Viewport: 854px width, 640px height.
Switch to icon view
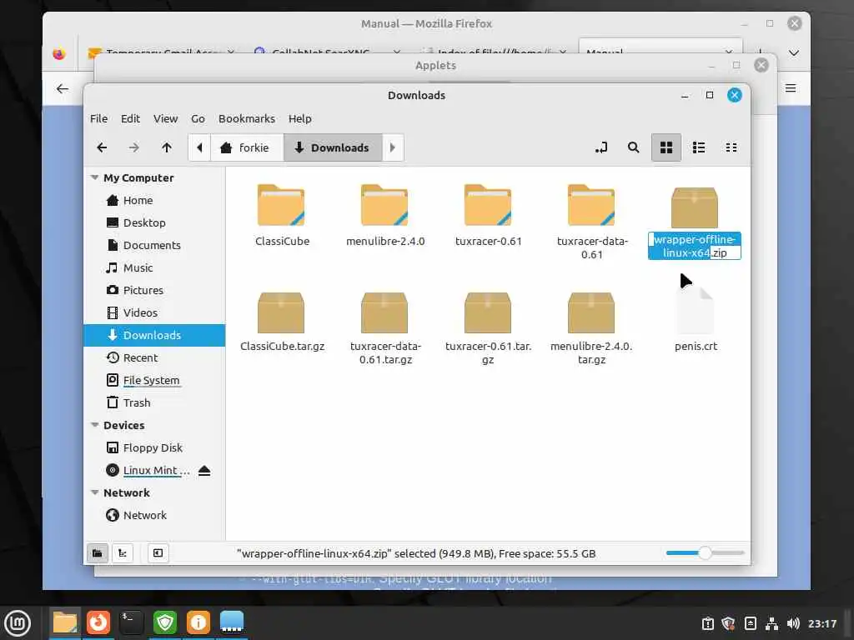tap(666, 147)
